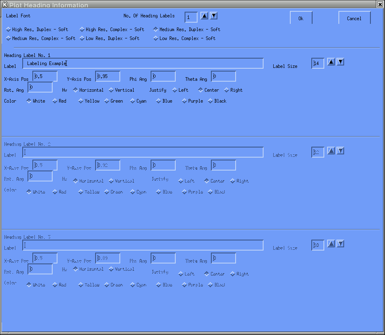This screenshot has width=385, height=335.
Task: Set Label 1 justification to Center
Action: point(208,90)
